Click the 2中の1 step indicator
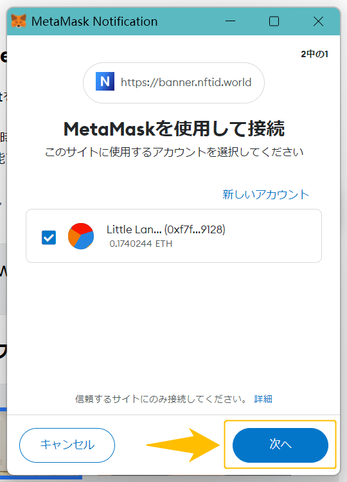 coord(314,54)
